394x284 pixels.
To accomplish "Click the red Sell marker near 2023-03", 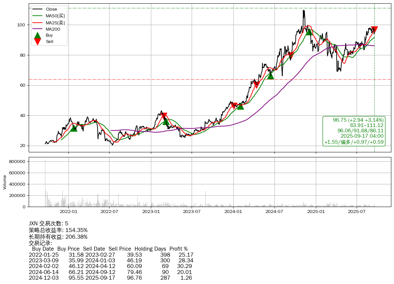I will pyautogui.click(x=164, y=116).
